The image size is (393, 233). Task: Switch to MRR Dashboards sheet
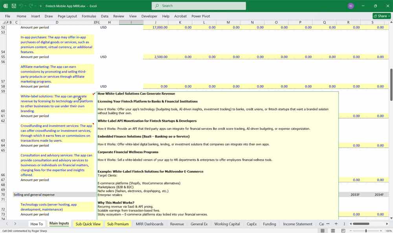click(x=149, y=224)
